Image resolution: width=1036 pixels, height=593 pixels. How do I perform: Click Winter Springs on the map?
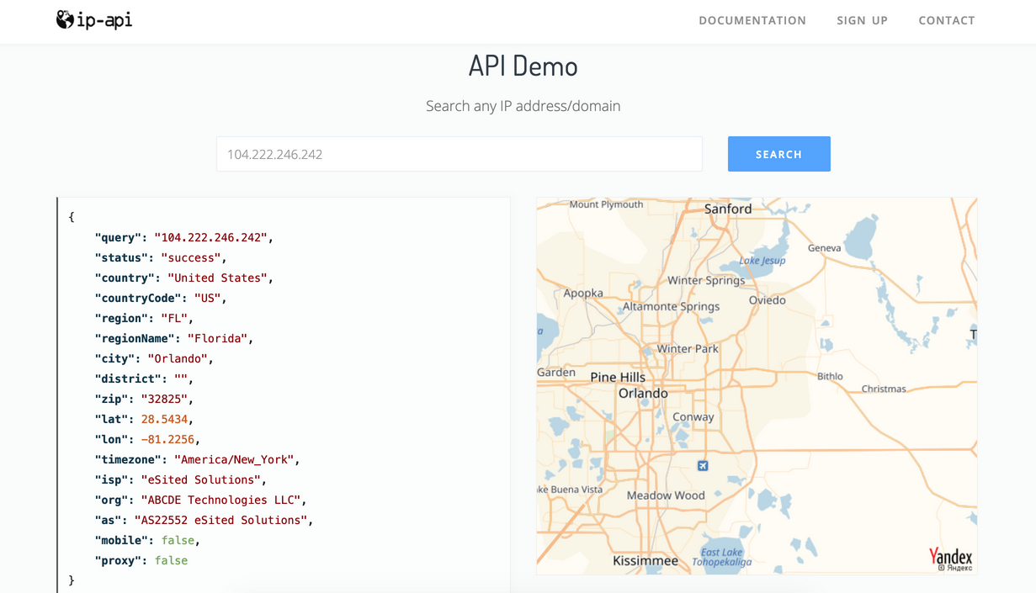point(705,280)
